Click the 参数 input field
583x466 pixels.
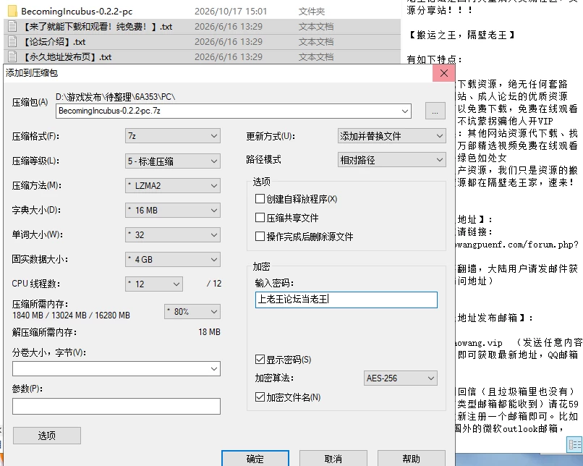pos(116,407)
